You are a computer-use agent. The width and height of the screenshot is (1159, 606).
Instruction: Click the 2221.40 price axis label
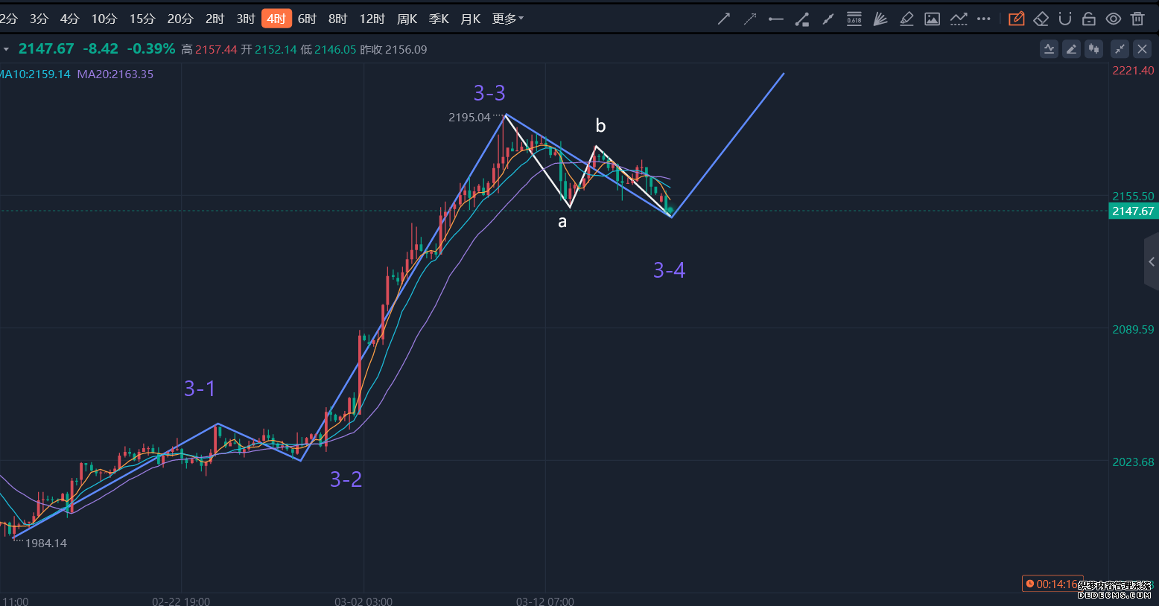click(1133, 71)
